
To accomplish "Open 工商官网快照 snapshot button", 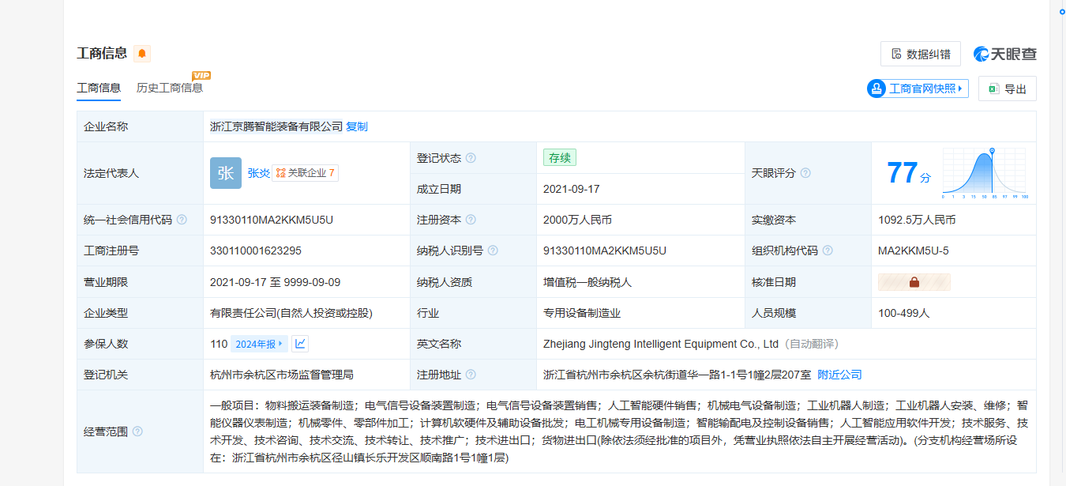I will pyautogui.click(x=918, y=89).
